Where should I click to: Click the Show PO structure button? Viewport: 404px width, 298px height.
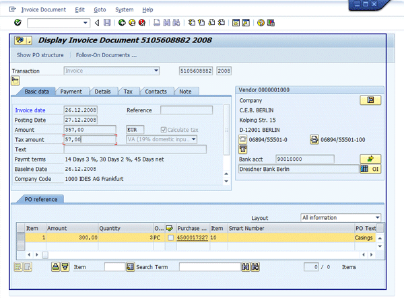(40, 54)
